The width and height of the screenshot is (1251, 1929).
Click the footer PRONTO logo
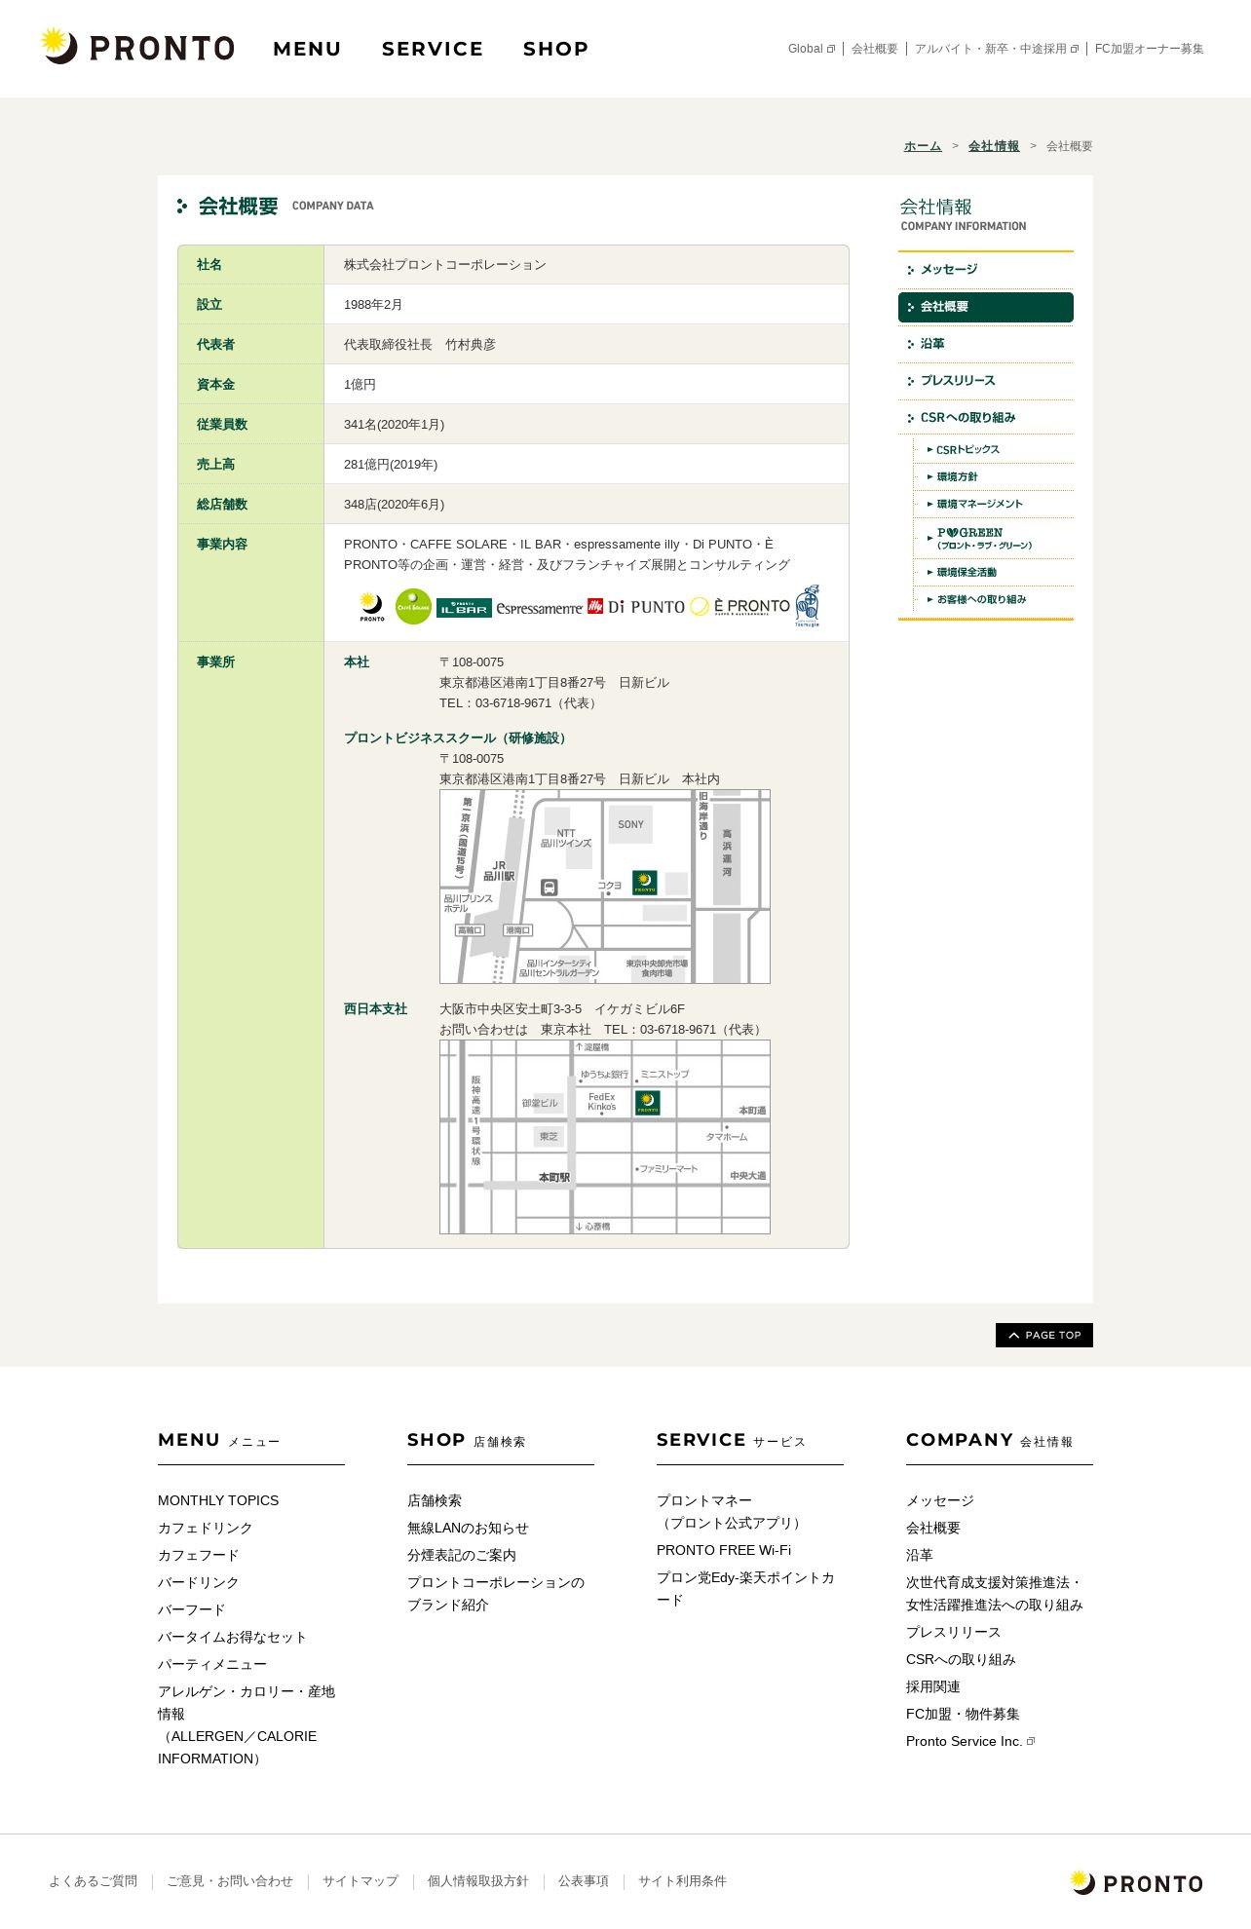1136,1882
